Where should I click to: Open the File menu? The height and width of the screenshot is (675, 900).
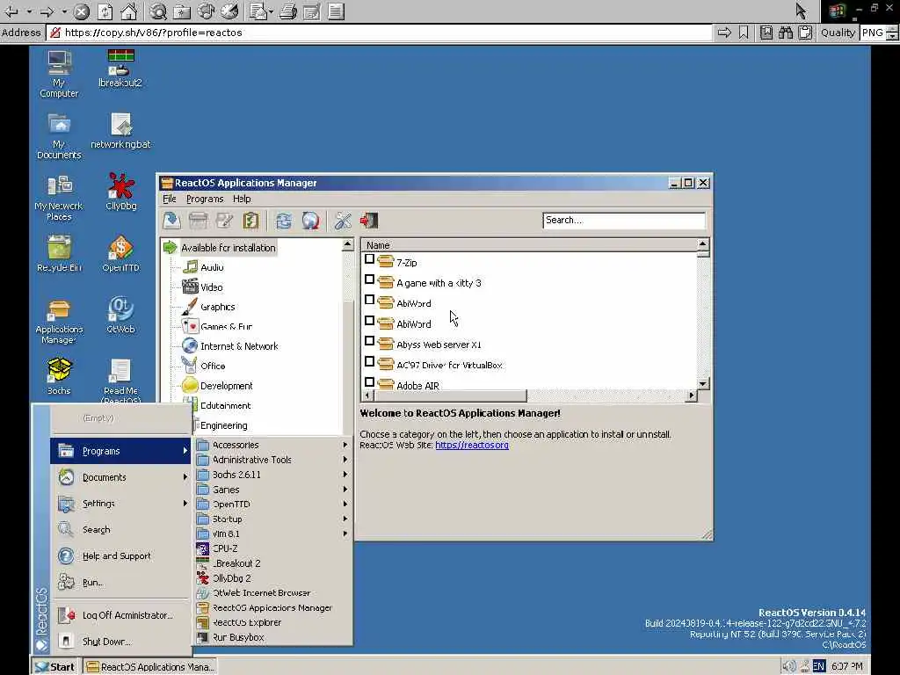(170, 199)
